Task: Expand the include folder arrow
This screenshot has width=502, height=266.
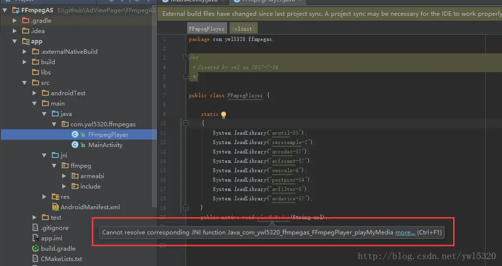Action: tap(64, 186)
